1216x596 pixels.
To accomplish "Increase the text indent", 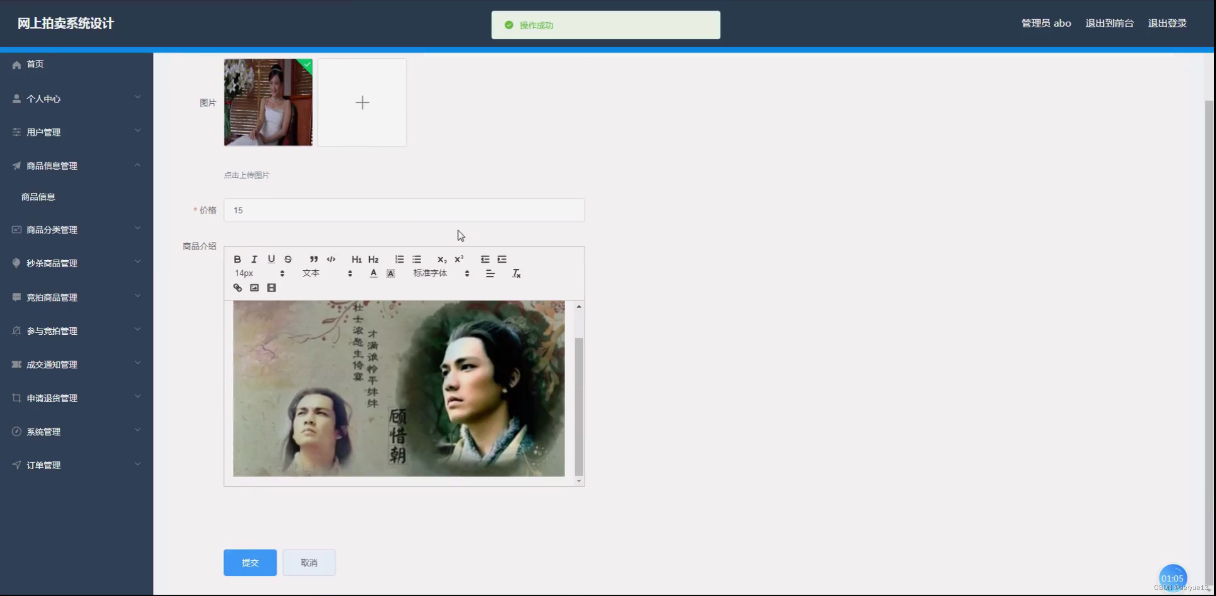I will coord(502,259).
